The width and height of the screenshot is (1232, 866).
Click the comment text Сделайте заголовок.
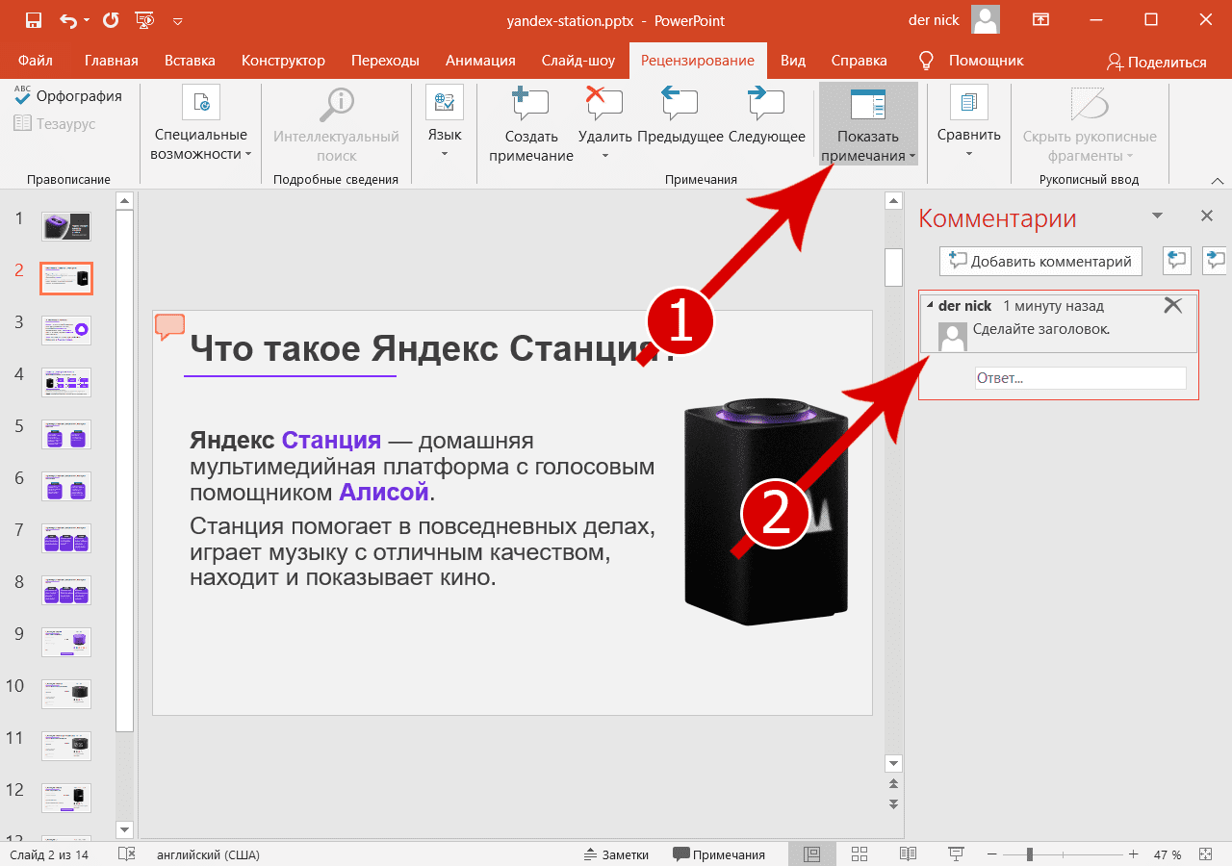tap(1041, 329)
